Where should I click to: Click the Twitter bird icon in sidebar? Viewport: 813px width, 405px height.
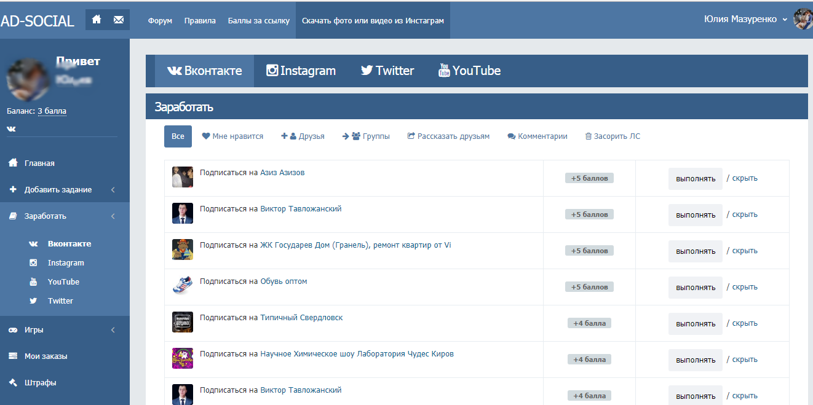pyautogui.click(x=33, y=301)
